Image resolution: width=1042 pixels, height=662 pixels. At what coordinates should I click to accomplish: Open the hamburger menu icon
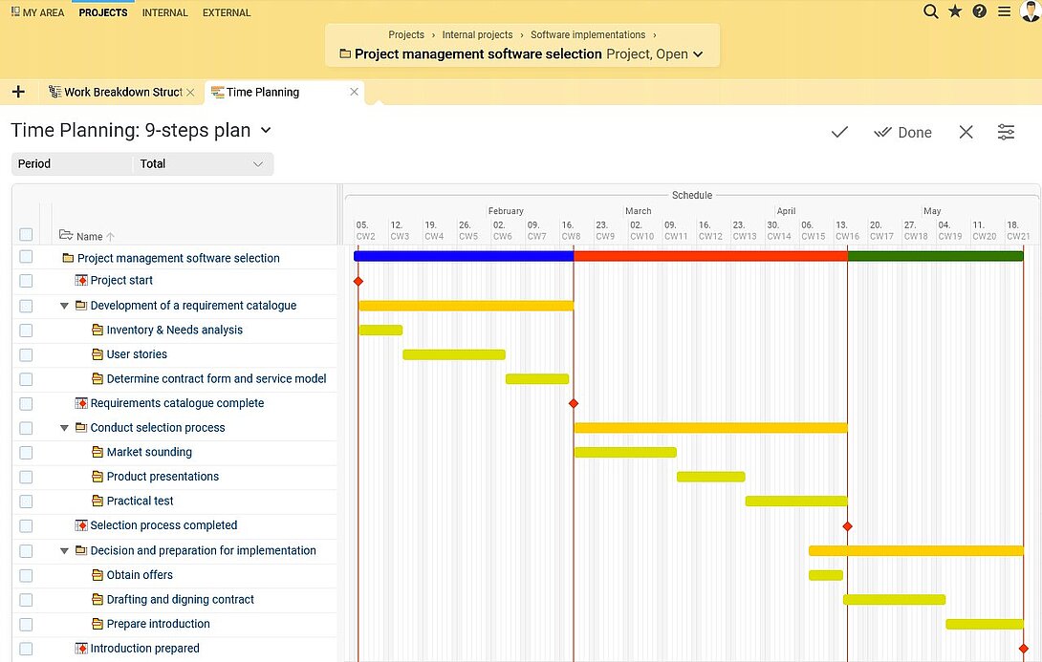coord(1004,11)
